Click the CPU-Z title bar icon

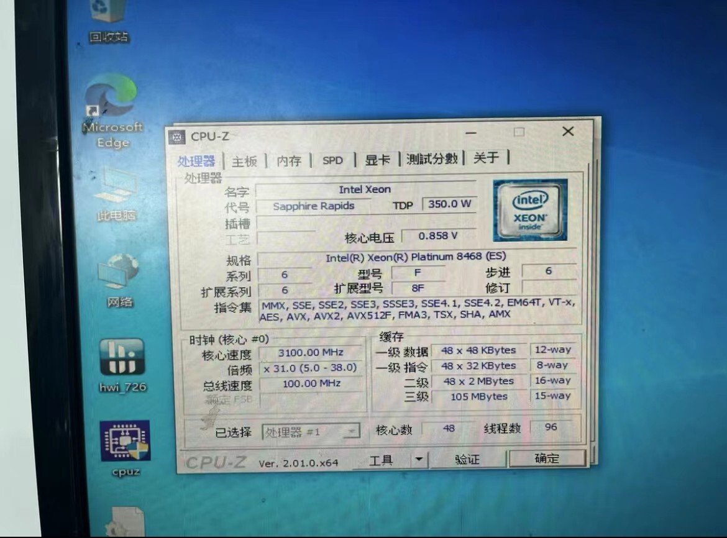(x=176, y=137)
